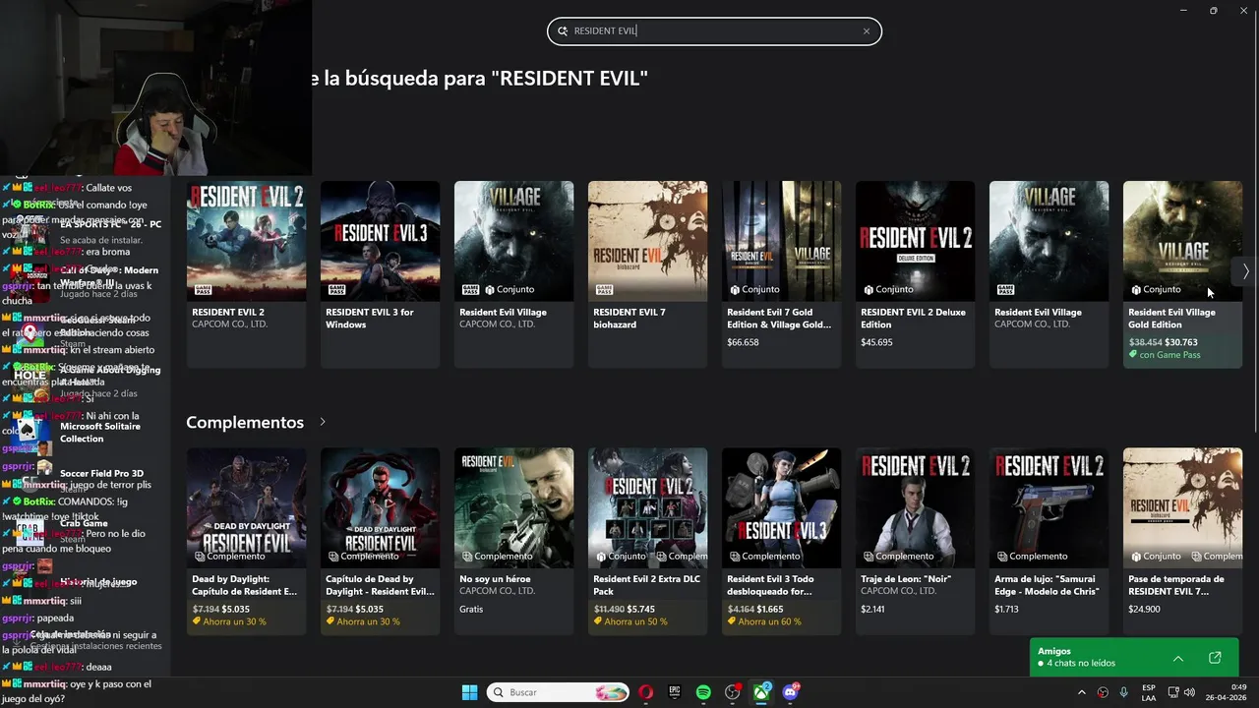Viewport: 1259px width, 708px height.
Task: Open Spotify from the taskbar
Action: pos(703,692)
